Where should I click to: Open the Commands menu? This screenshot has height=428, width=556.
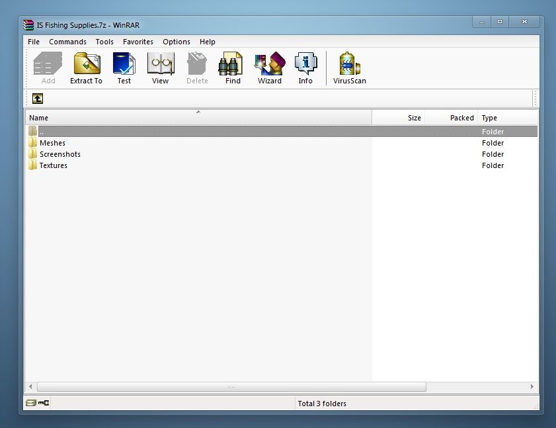[67, 42]
